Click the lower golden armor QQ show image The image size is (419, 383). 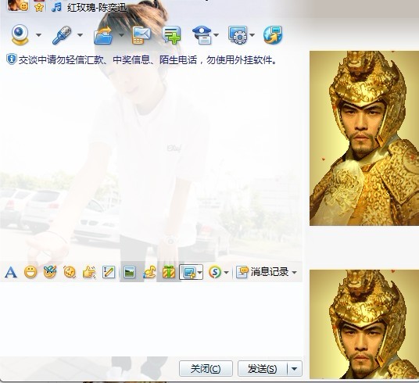[x=364, y=324]
